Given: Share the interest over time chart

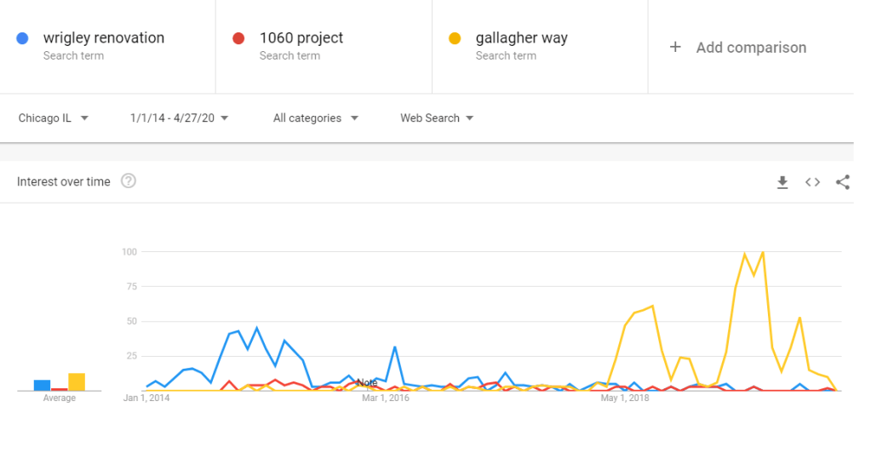Looking at the screenshot, I should pyautogui.click(x=843, y=182).
